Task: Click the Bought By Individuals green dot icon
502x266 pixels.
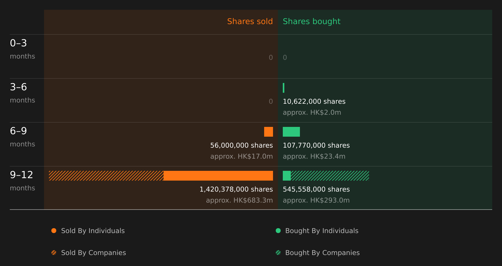Action: (278, 231)
